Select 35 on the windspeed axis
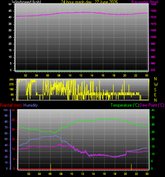Screen dimensions: 165x177 point(10,24)
